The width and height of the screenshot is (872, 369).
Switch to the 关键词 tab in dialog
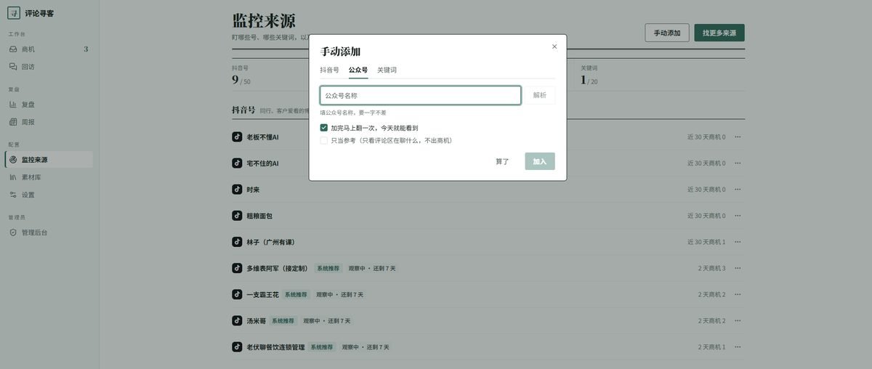coord(387,70)
